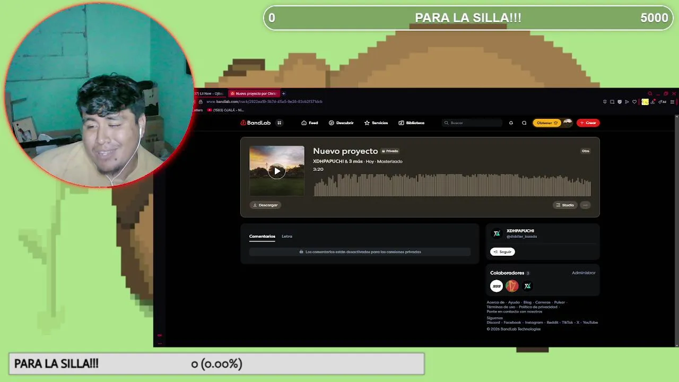Open the Acerca de footer link
The image size is (679, 382).
tap(495, 302)
